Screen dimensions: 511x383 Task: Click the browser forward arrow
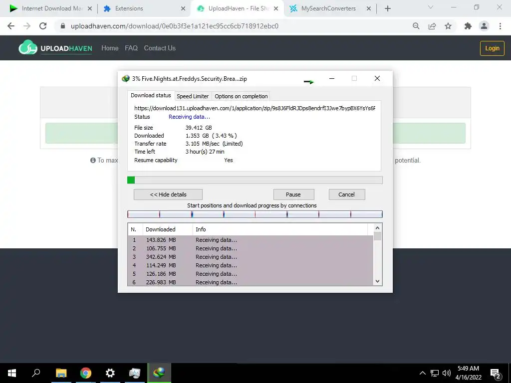click(27, 26)
